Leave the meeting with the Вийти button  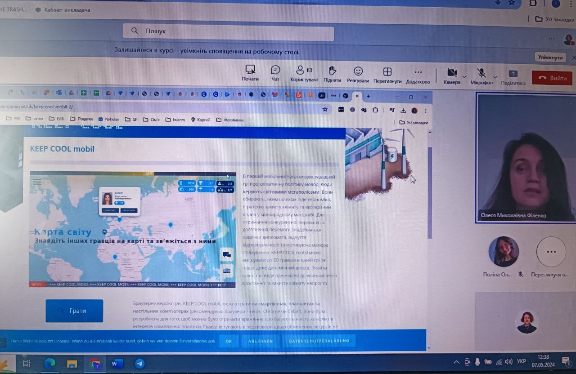pos(552,78)
